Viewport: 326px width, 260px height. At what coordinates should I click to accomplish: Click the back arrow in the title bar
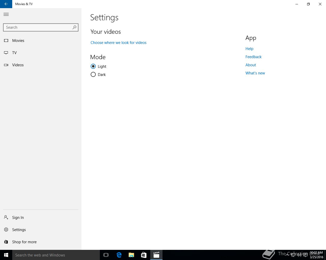click(6, 4)
